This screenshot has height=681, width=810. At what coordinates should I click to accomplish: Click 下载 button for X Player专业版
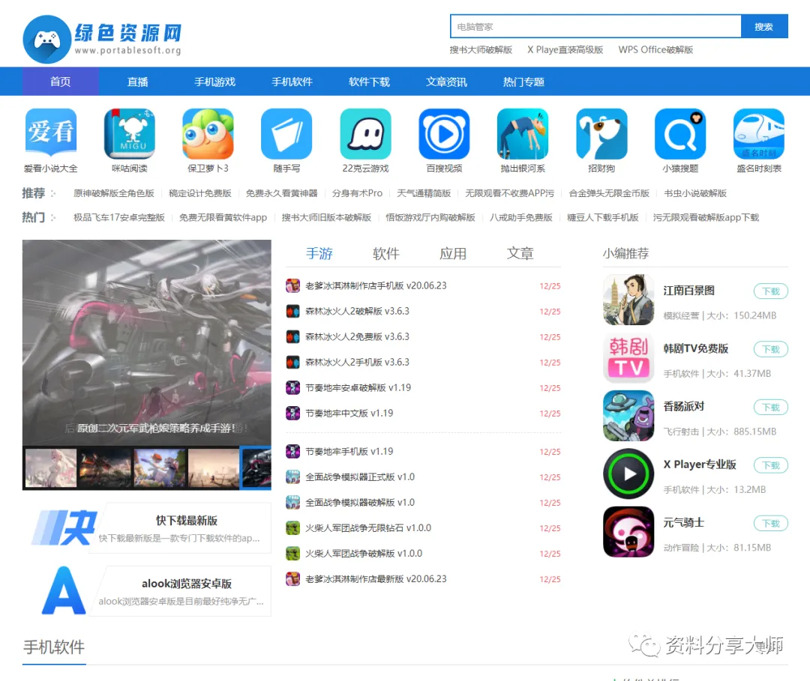[x=771, y=465]
